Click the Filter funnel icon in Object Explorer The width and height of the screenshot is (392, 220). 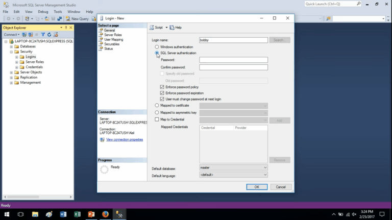(43, 35)
